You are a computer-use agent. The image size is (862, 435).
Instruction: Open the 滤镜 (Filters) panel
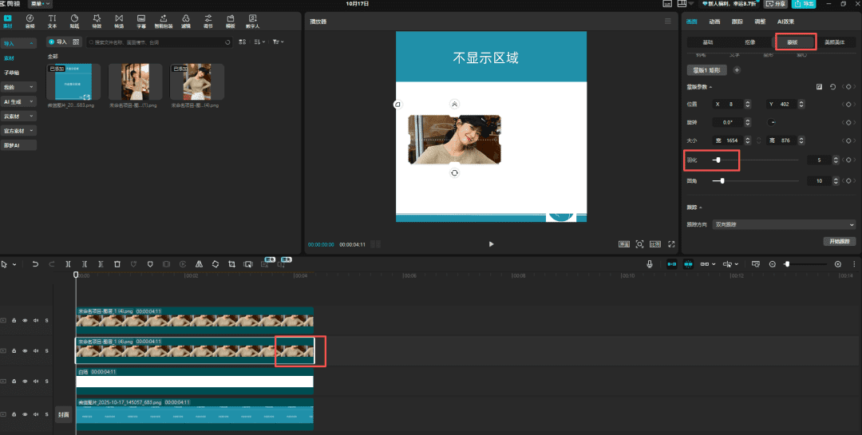186,20
